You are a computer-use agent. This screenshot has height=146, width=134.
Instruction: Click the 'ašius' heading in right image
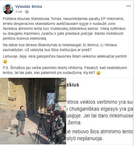73,85
